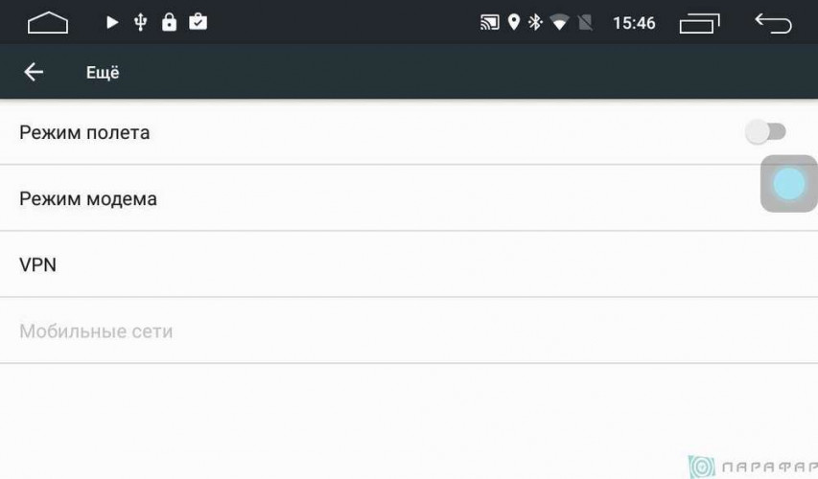Tap the floating blue assistive touch button
The image size is (818, 479).
click(x=788, y=183)
